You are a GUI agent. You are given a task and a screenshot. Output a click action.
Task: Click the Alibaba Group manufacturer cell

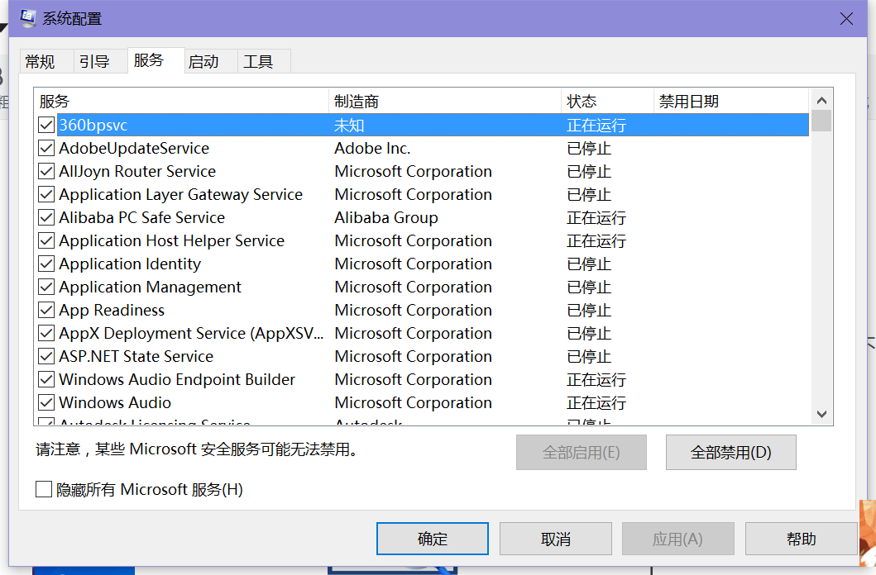[x=386, y=217]
